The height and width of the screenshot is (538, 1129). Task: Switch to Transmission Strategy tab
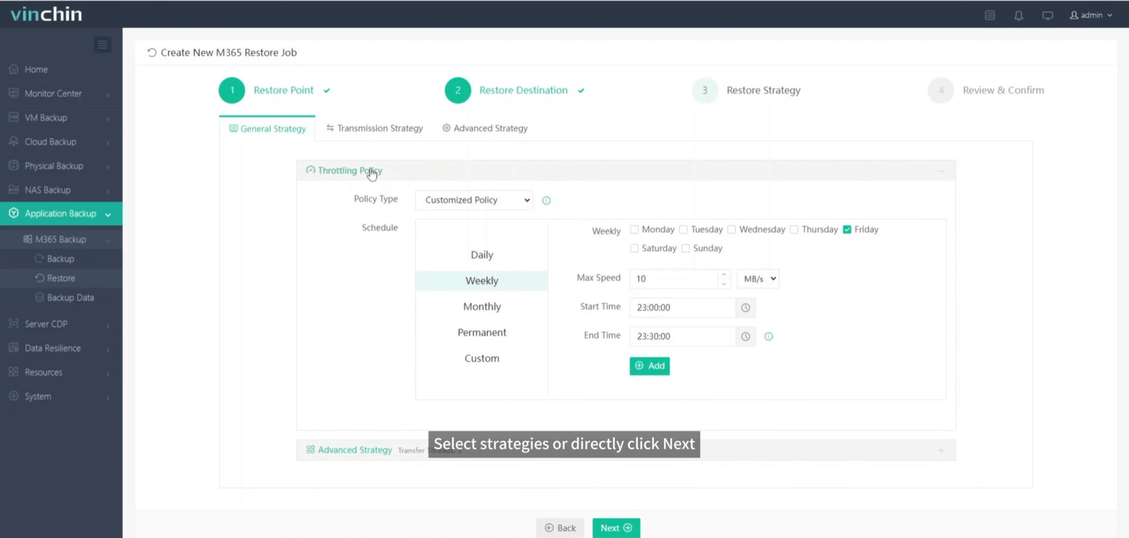(x=375, y=128)
